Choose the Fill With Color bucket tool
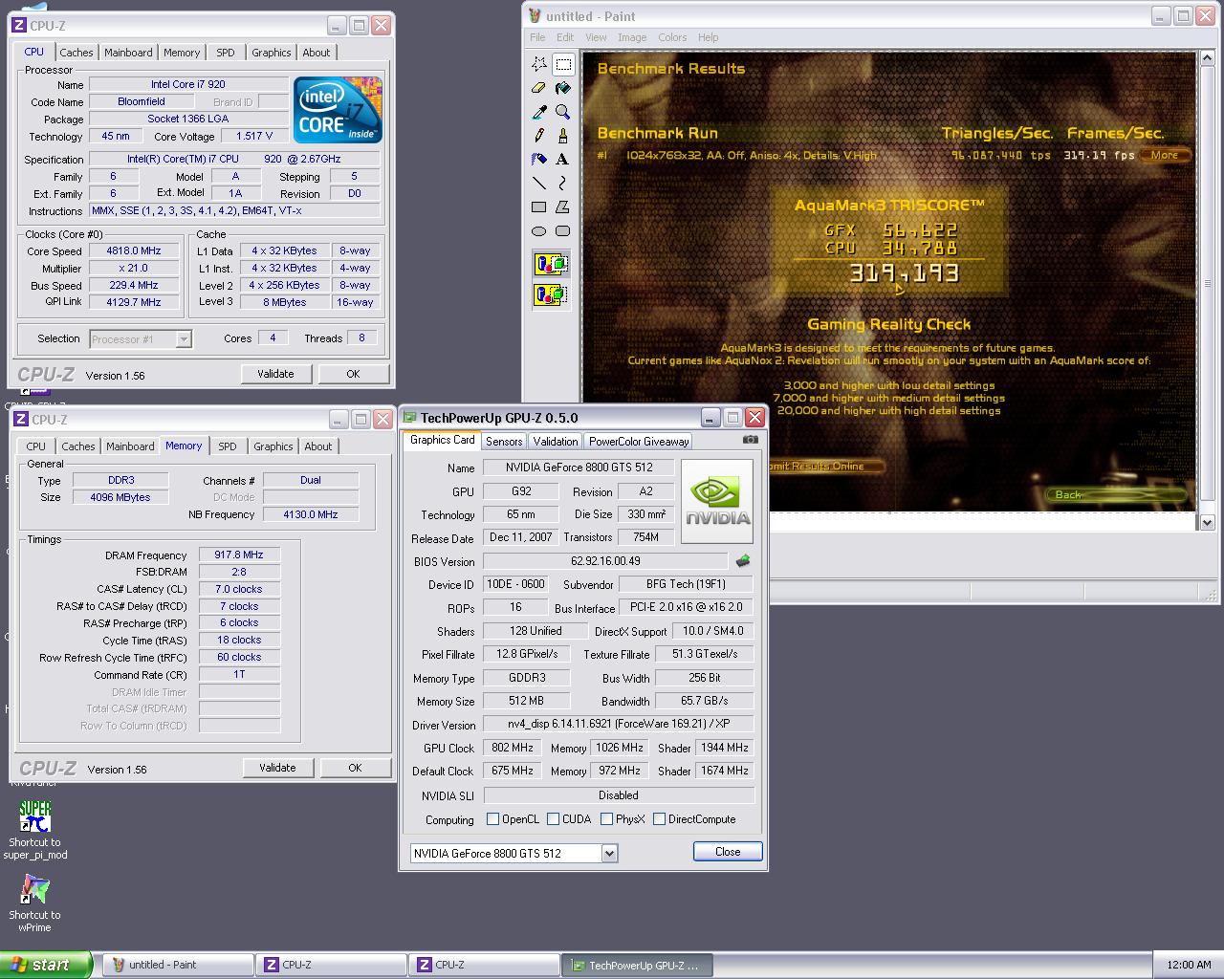Screen dimensions: 1224x979 (x=563, y=88)
